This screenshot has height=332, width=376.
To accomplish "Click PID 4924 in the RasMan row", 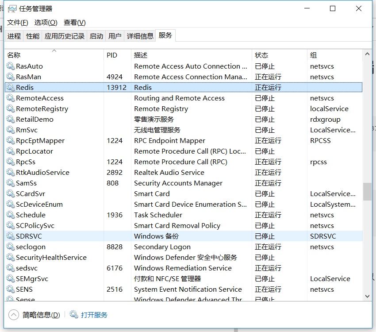I will click(115, 77).
